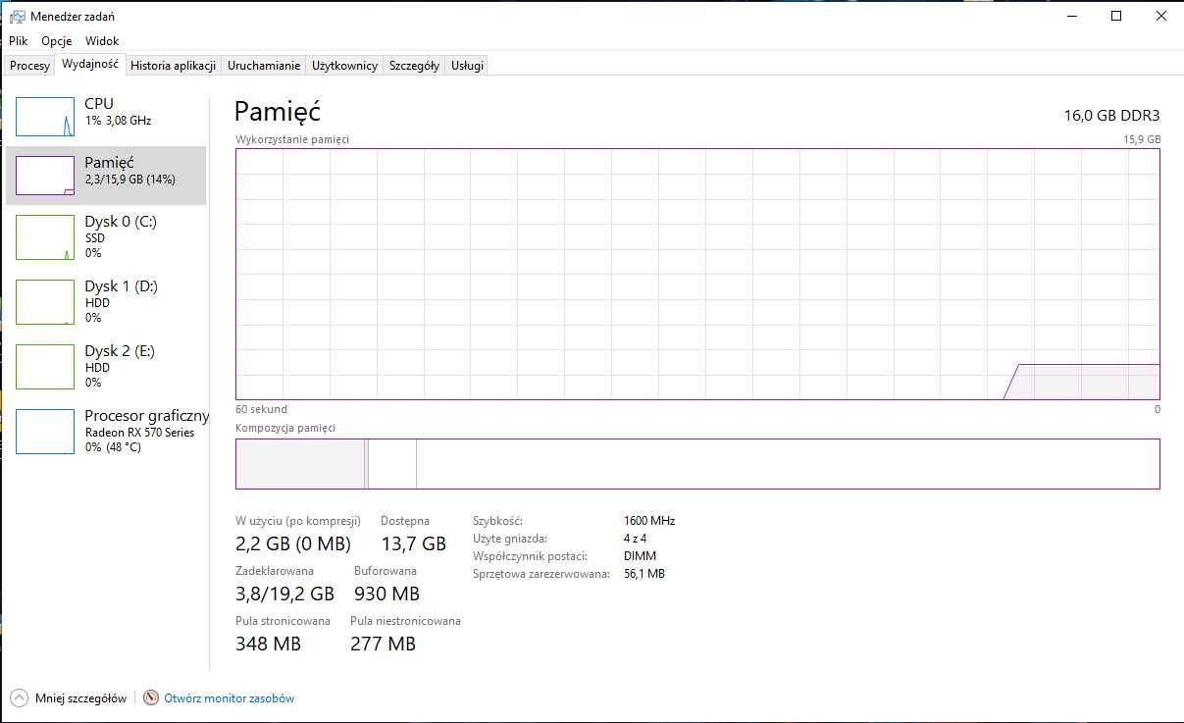Open the Plik menu
The image size is (1184, 723).
[19, 41]
